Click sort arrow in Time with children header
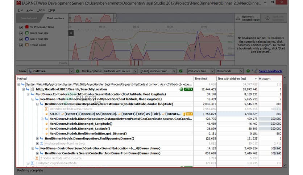Viewport: 303px width, 175px height. click(256, 78)
